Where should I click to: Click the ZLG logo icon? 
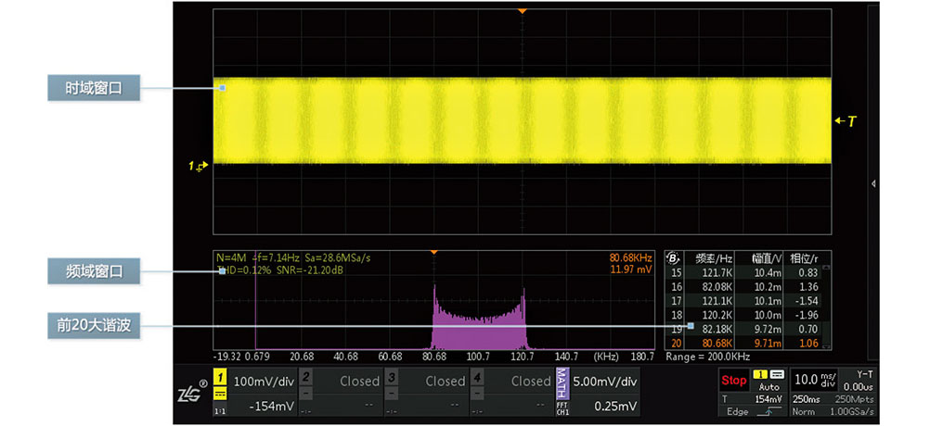pos(190,394)
